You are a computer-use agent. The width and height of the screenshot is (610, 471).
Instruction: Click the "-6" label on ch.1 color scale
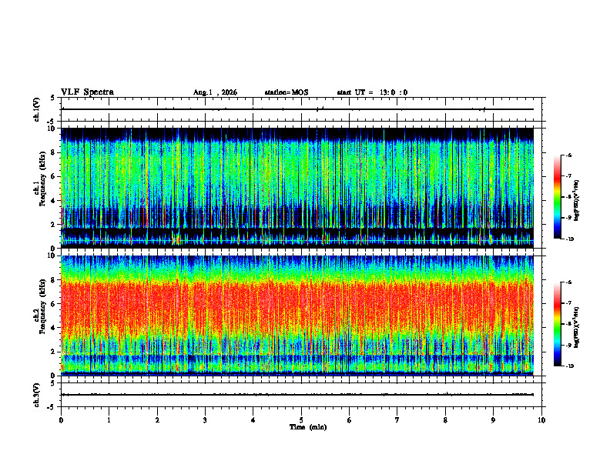pyautogui.click(x=568, y=155)
